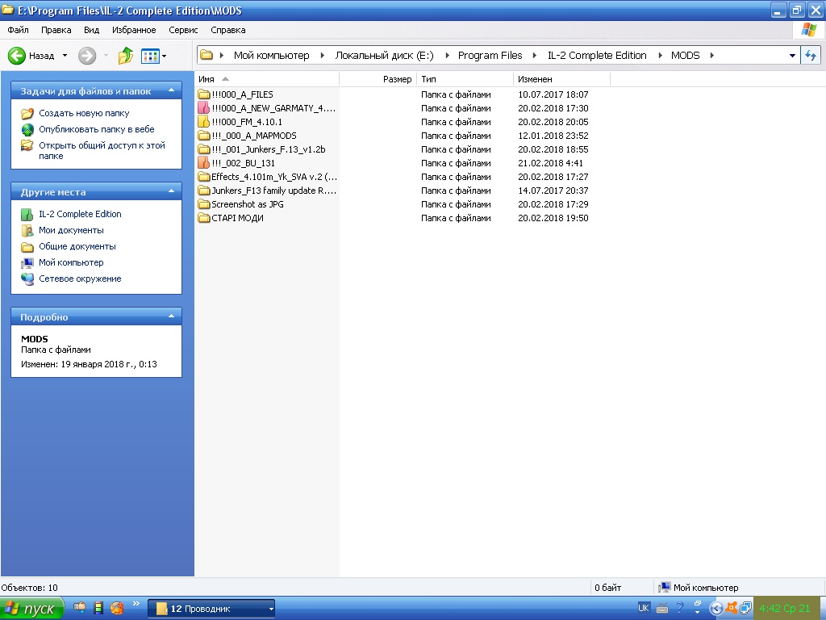Screen dimensions: 826x620
Task: Select Junkers_F13 family update folder icon
Action: [204, 191]
